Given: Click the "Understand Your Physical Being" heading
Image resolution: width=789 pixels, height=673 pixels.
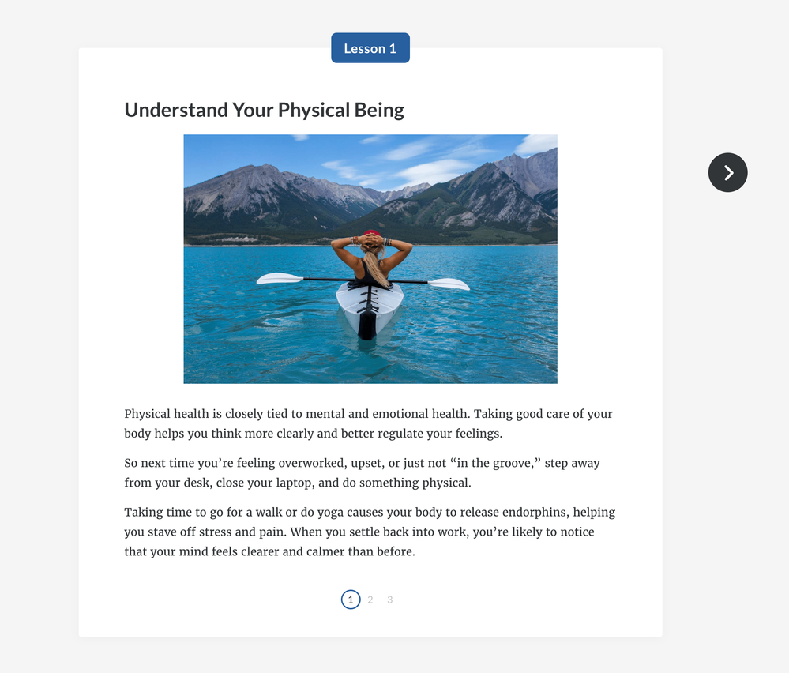Looking at the screenshot, I should pyautogui.click(x=264, y=110).
